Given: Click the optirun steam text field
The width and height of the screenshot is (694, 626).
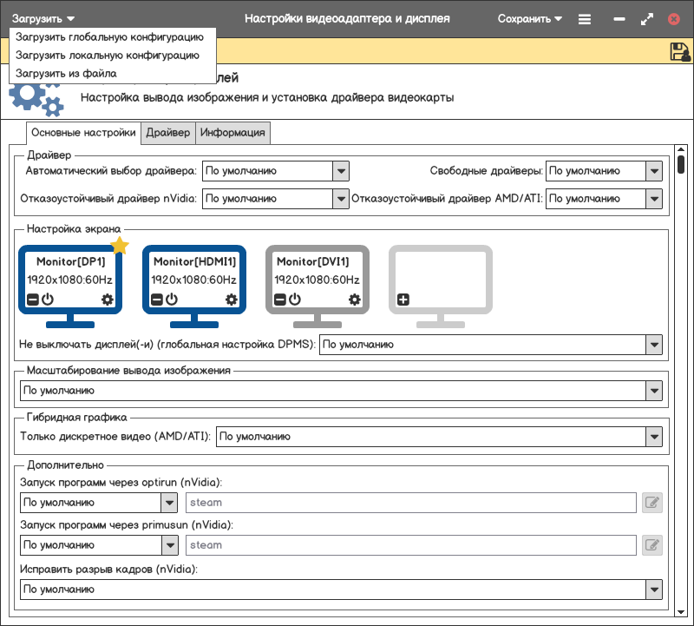Looking at the screenshot, I should pyautogui.click(x=411, y=502).
